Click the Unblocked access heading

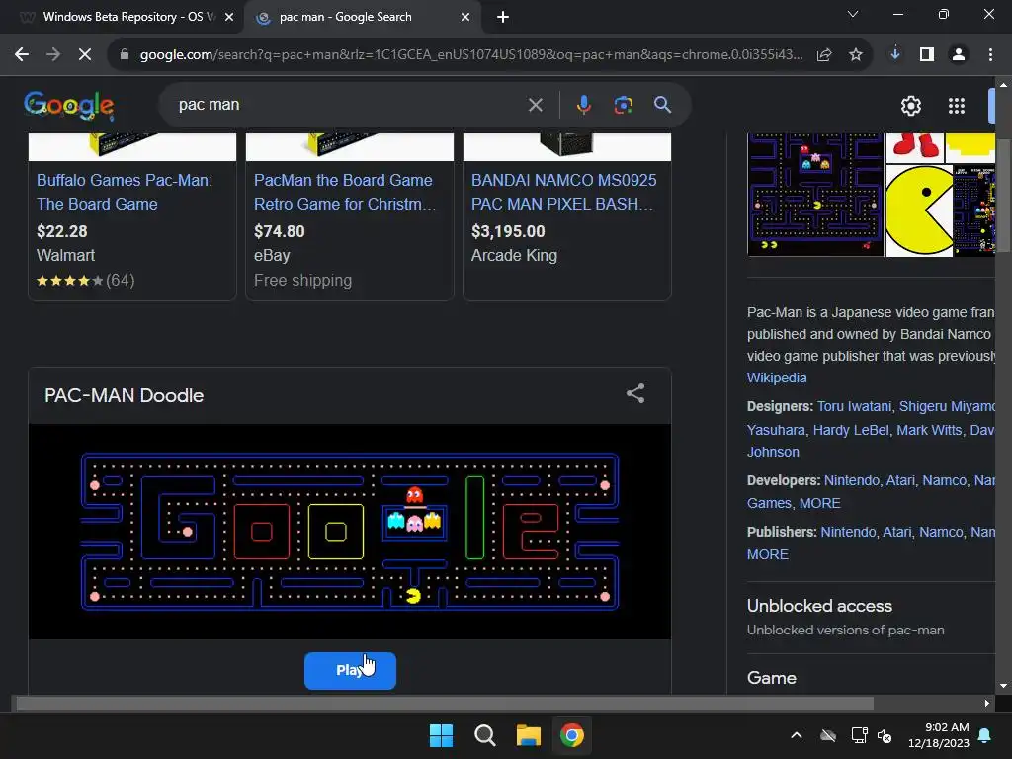click(819, 606)
